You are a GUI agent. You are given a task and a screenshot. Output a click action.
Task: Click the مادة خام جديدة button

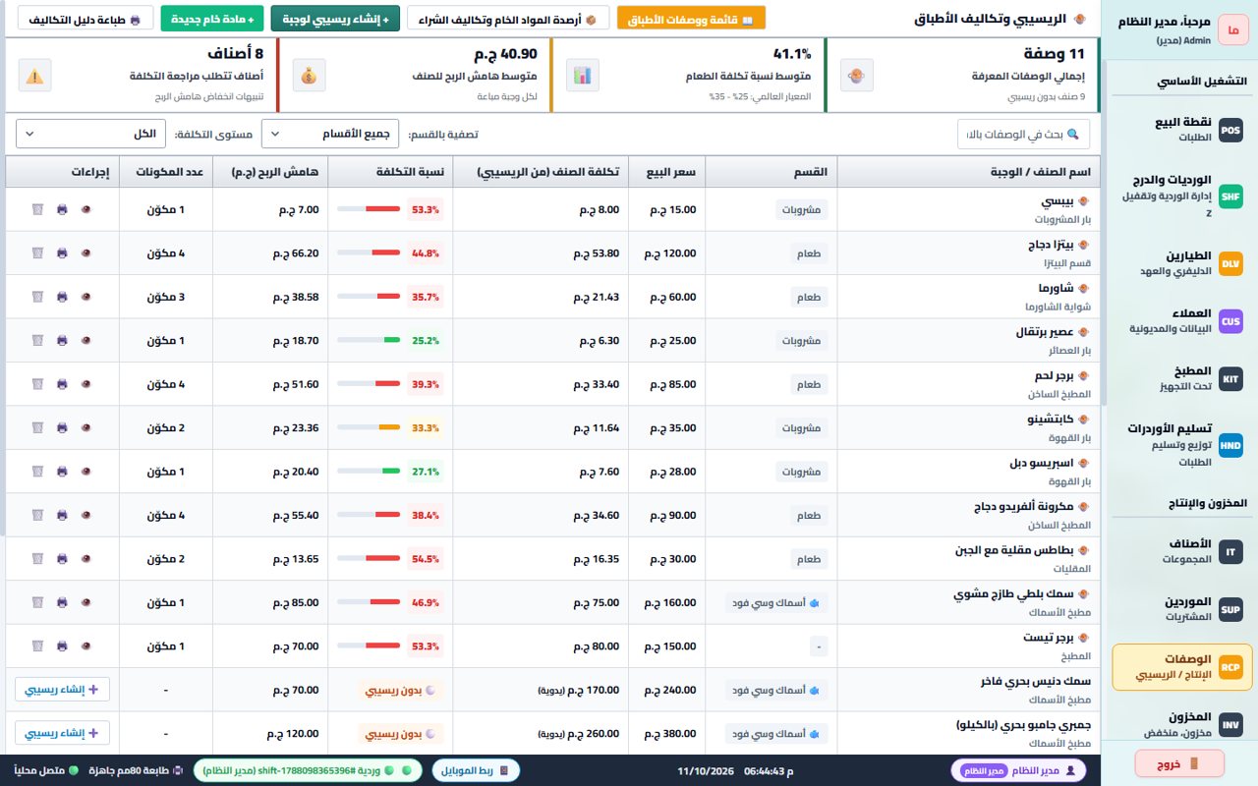click(213, 19)
